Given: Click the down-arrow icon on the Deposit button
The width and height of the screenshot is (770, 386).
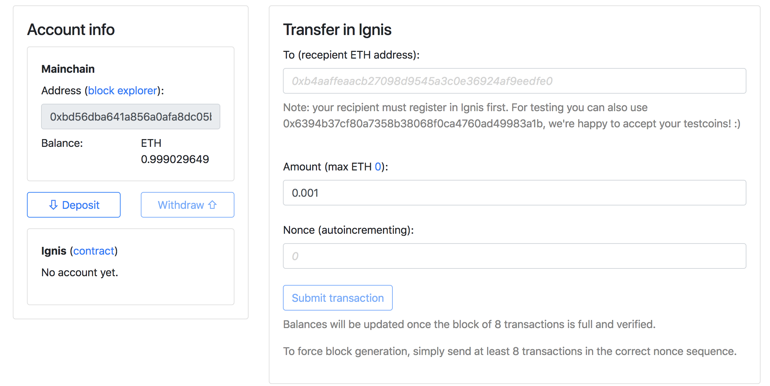Looking at the screenshot, I should click(x=53, y=205).
